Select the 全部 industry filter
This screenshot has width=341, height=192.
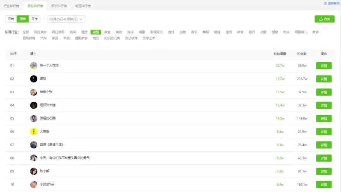pos(26,32)
